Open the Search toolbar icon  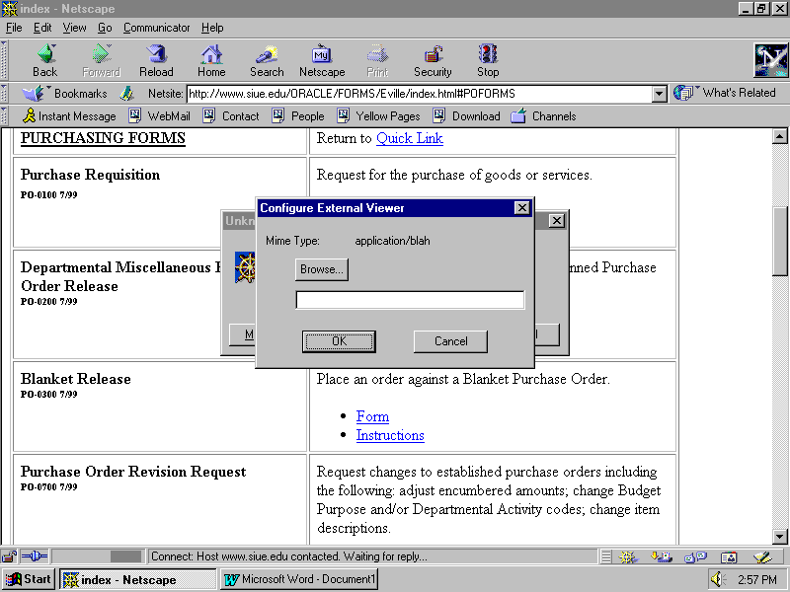tap(267, 55)
